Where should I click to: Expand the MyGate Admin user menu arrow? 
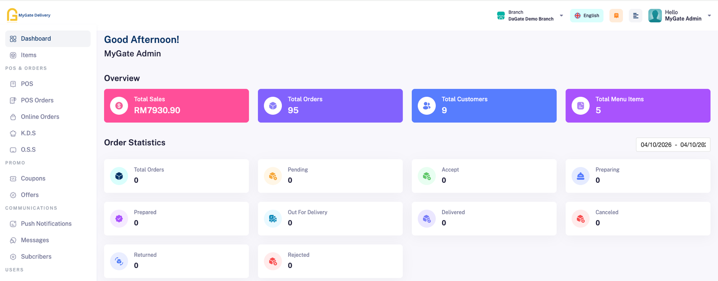pyautogui.click(x=709, y=16)
